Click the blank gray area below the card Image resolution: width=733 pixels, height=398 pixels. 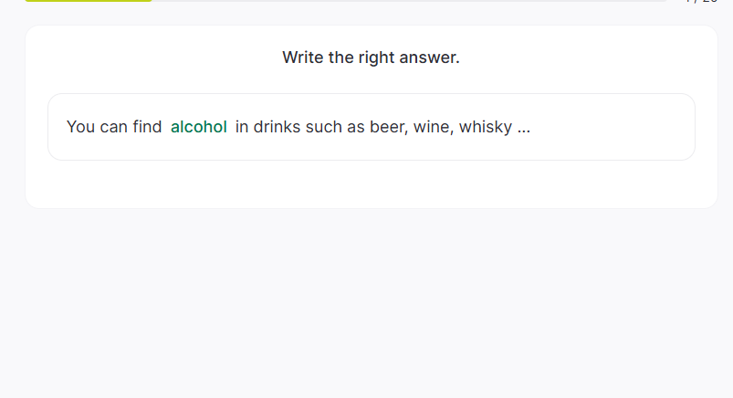click(x=365, y=301)
